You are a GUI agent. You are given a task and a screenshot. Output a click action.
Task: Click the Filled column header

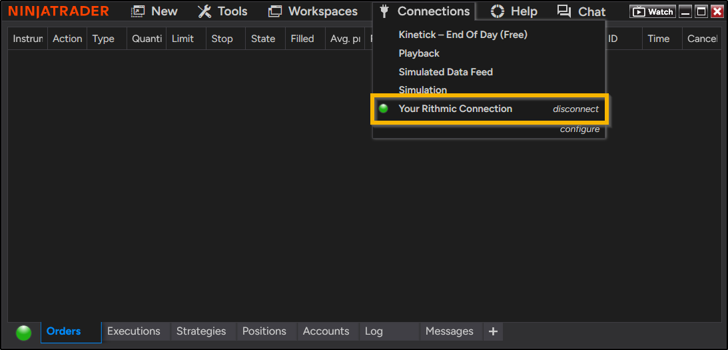pyautogui.click(x=305, y=39)
